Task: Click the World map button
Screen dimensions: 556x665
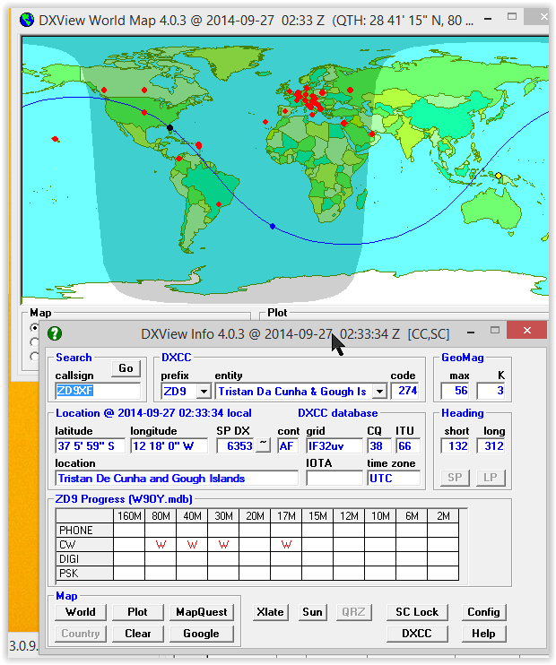Action: pos(81,612)
